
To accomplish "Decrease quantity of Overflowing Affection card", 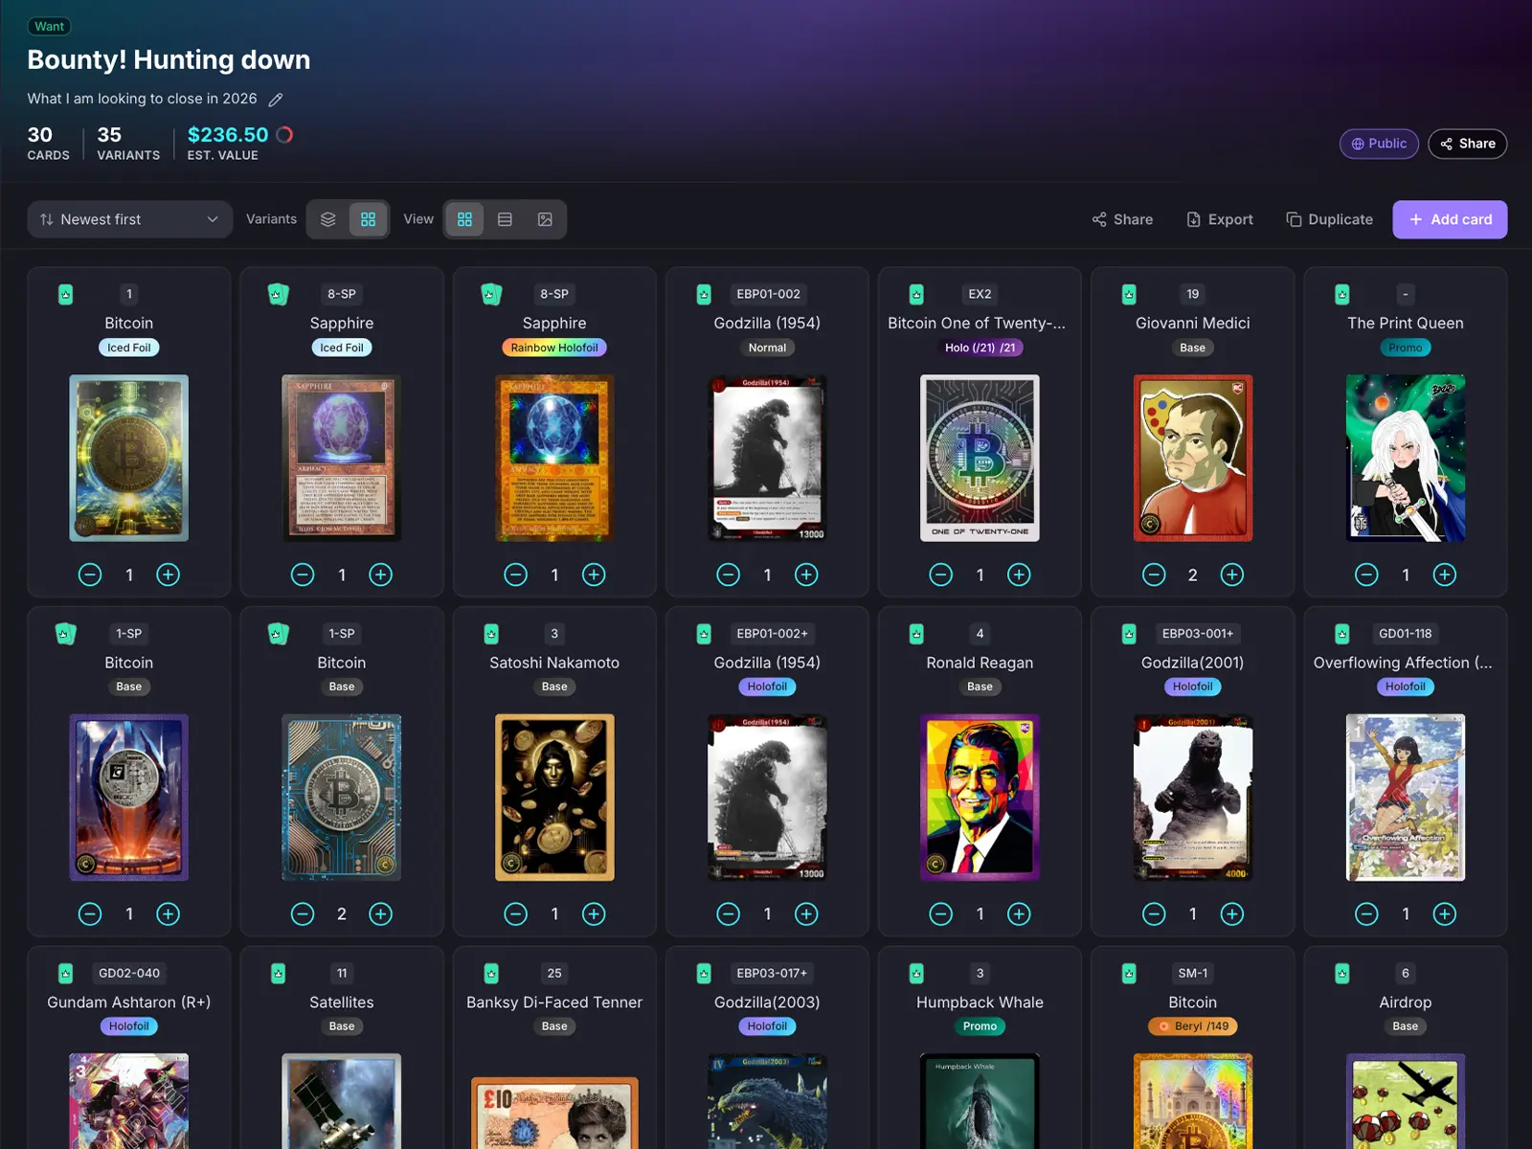I will point(1366,914).
